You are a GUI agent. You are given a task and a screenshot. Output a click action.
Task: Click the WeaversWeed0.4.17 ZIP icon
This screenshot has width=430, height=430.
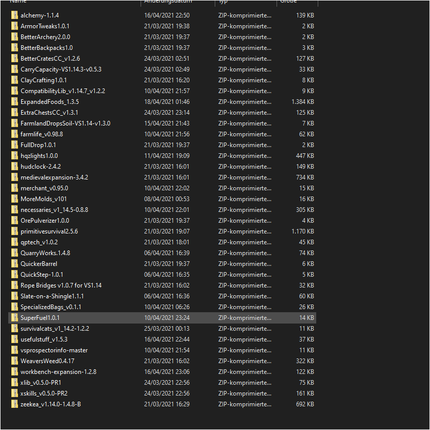[x=14, y=361]
